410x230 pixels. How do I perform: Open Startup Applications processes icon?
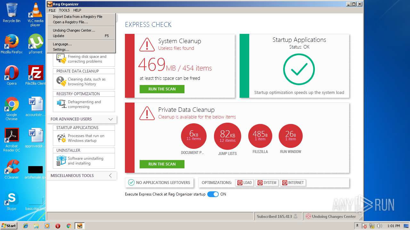pos(61,138)
